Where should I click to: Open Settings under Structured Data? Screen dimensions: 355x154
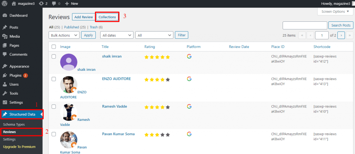(x=9, y=139)
